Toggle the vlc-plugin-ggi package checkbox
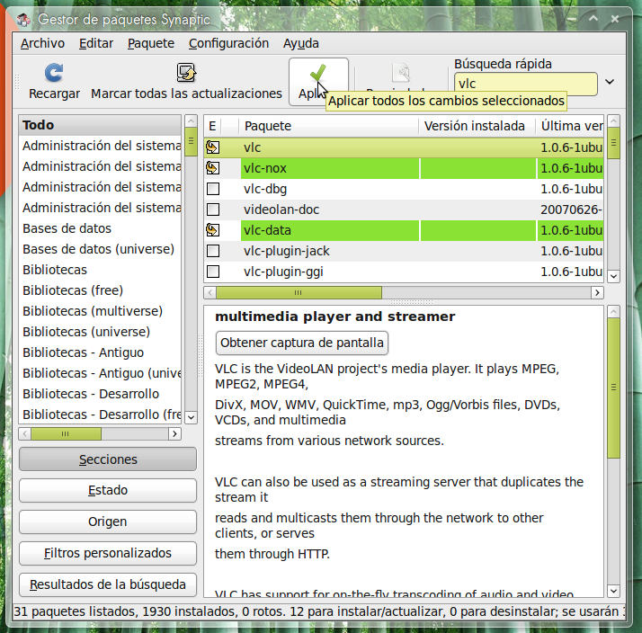The width and height of the screenshot is (642, 633). point(213,272)
